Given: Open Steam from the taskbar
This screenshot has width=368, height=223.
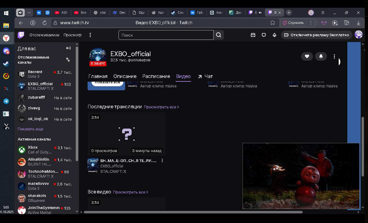Looking at the screenshot, I should [x=6, y=64].
